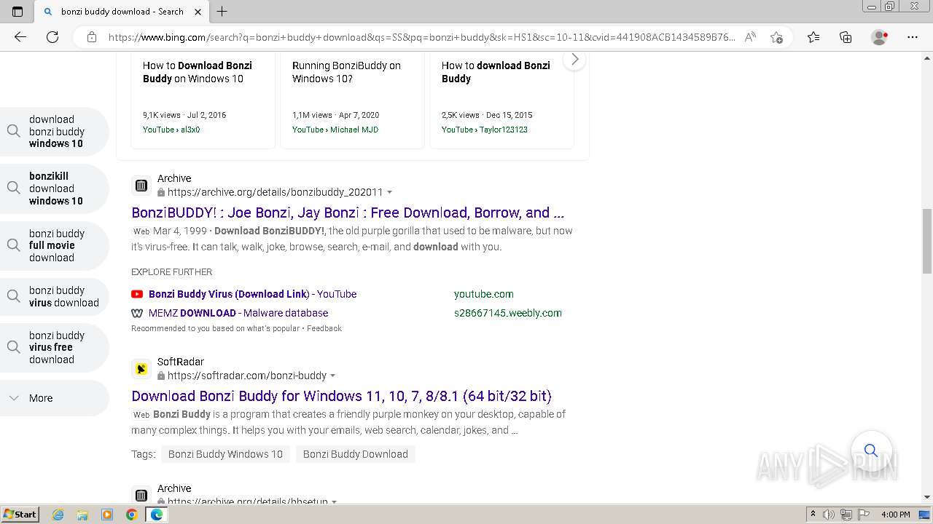Search download bonzi buddy windows 10 suggestion
The height and width of the screenshot is (524, 933).
55,131
